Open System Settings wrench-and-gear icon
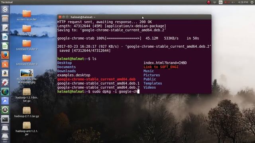Screen dimensions: 255x143 5,83
